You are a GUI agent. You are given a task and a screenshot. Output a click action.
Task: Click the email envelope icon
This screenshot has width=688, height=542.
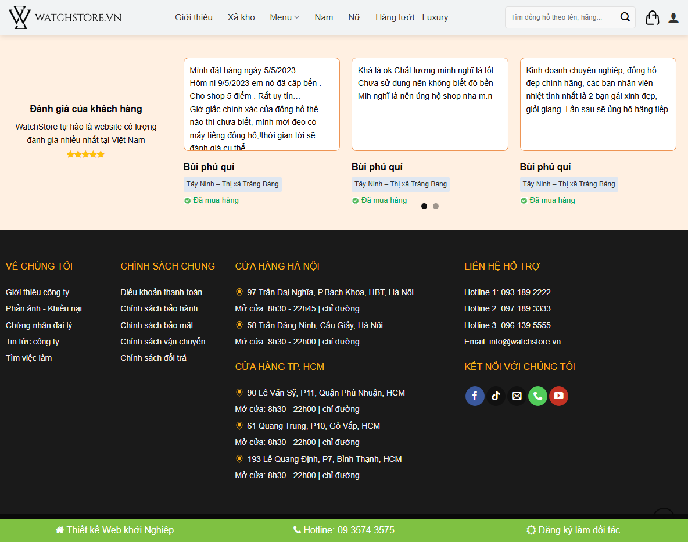[x=517, y=396]
